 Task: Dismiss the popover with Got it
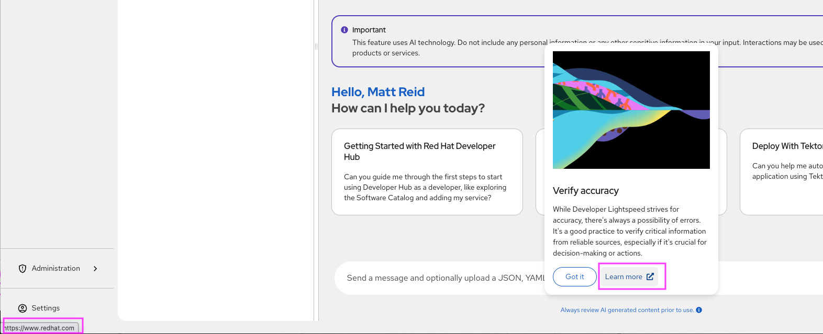(x=574, y=277)
